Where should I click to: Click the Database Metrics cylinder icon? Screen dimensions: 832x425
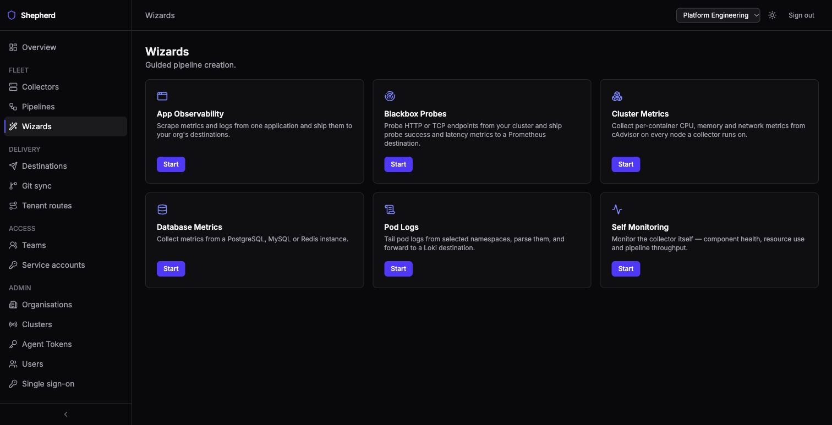pos(162,209)
